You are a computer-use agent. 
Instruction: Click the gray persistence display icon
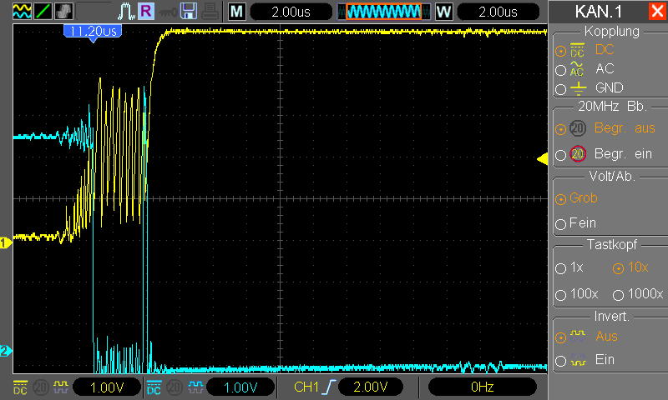coord(64,11)
